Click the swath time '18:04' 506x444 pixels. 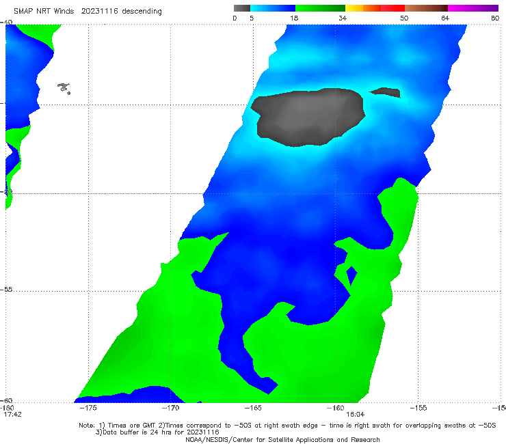click(x=356, y=415)
